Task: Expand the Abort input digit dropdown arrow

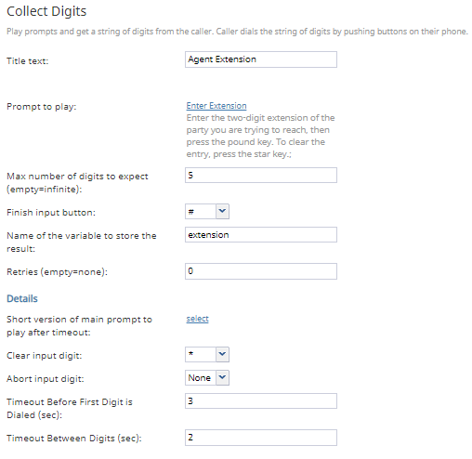Action: coord(222,378)
